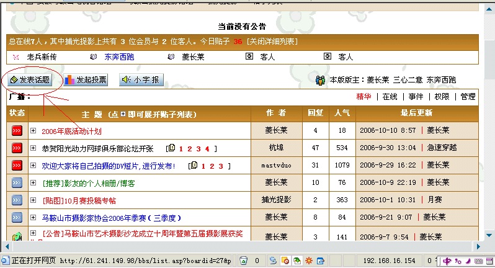Screen dimensions: 495x268
Task: Click red status icon for 2006年底活动计划
Action: coord(17,131)
